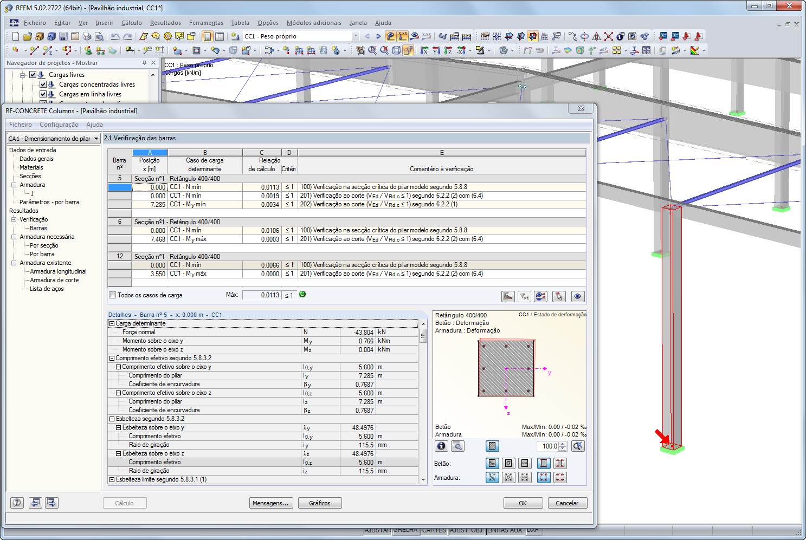Open the 'CC1 - Peso próprio' load case dropdown
Screen dimensions: 806x540
[x=355, y=36]
